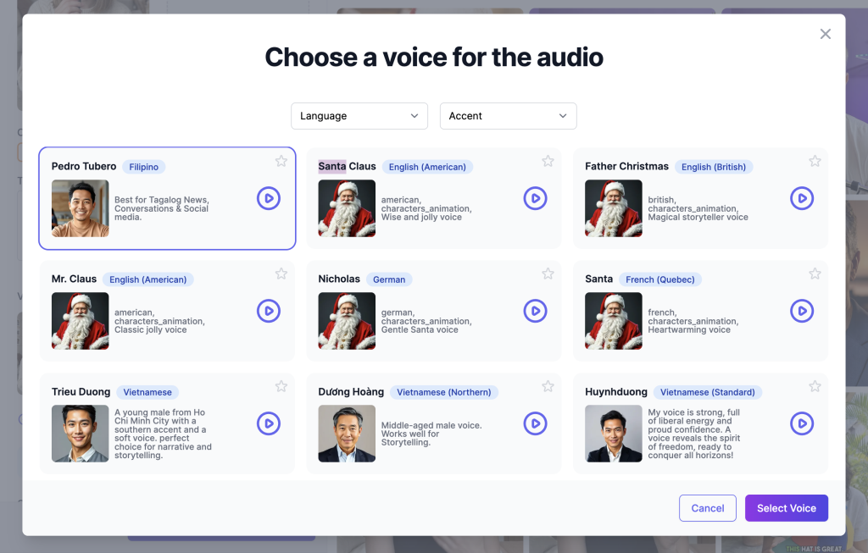Expand the Accent dropdown filter
This screenshot has height=553, width=868.
[x=508, y=116]
